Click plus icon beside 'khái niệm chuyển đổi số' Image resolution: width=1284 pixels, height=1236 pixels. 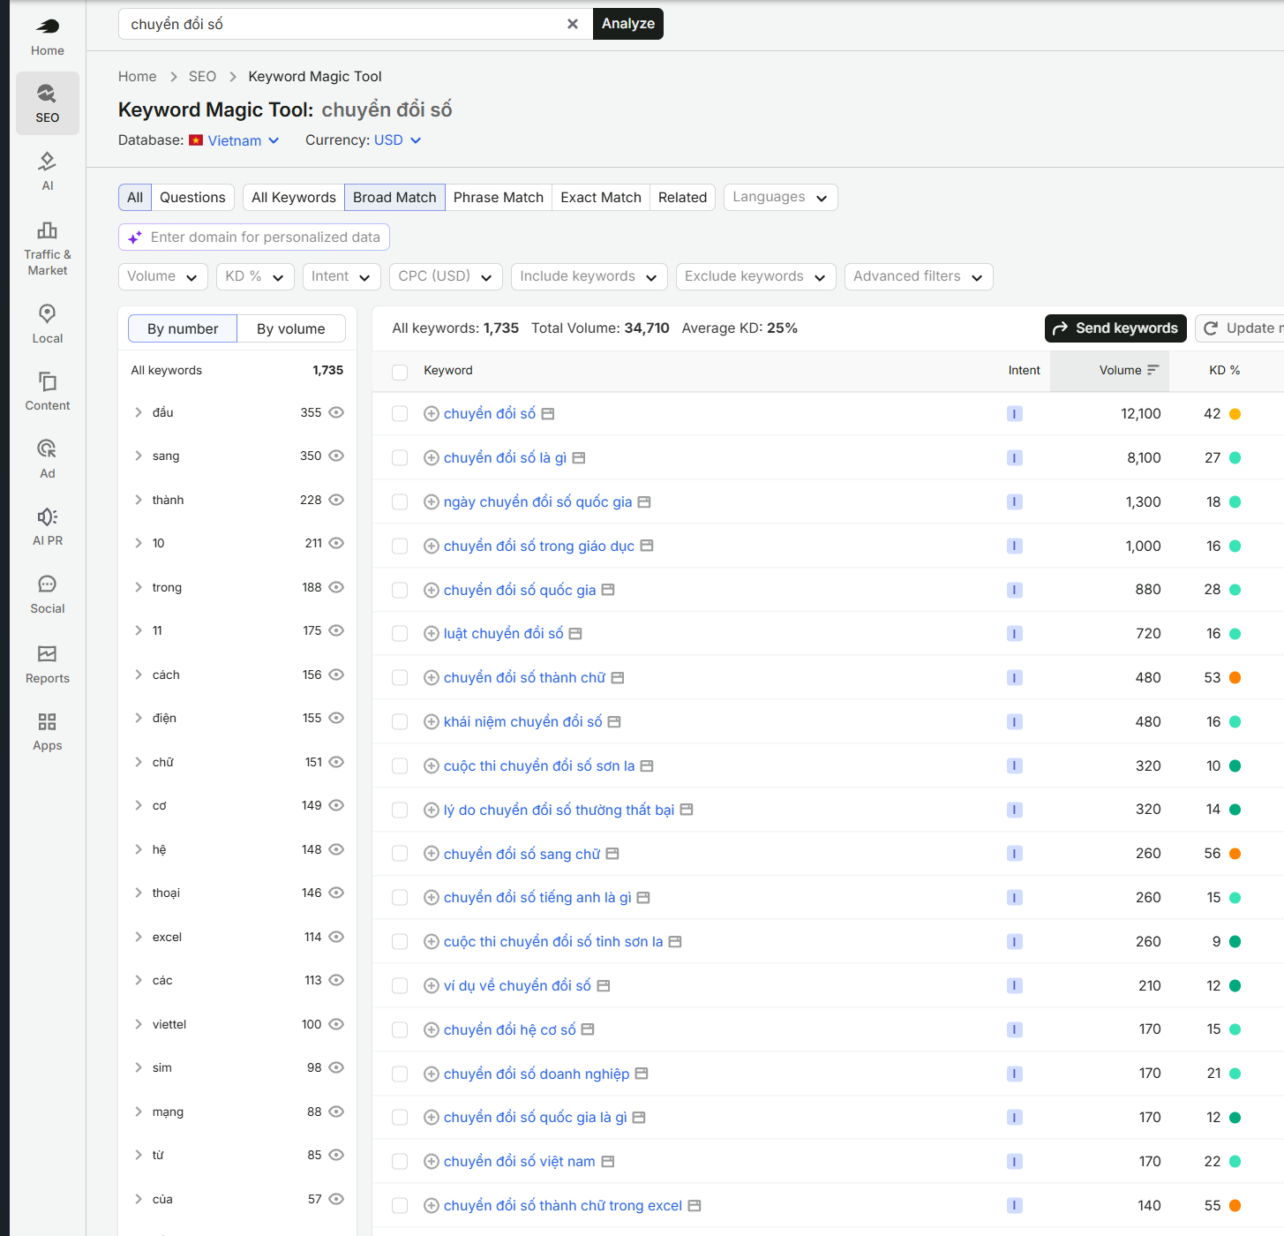pos(432,721)
